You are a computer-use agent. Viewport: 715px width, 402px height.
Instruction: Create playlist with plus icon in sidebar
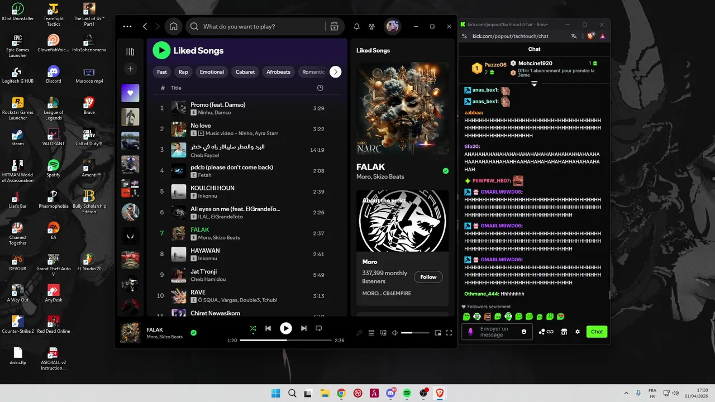pos(130,69)
